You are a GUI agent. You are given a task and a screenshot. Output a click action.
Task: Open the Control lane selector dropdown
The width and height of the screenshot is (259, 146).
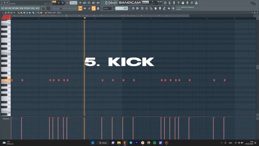point(6,119)
